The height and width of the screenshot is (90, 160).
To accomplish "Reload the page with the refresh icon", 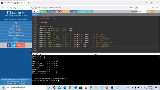I will click(x=11, y=8).
